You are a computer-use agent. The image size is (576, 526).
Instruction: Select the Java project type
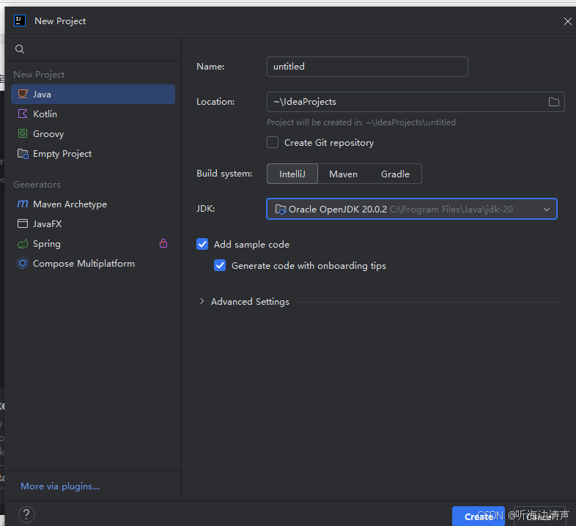pos(93,94)
